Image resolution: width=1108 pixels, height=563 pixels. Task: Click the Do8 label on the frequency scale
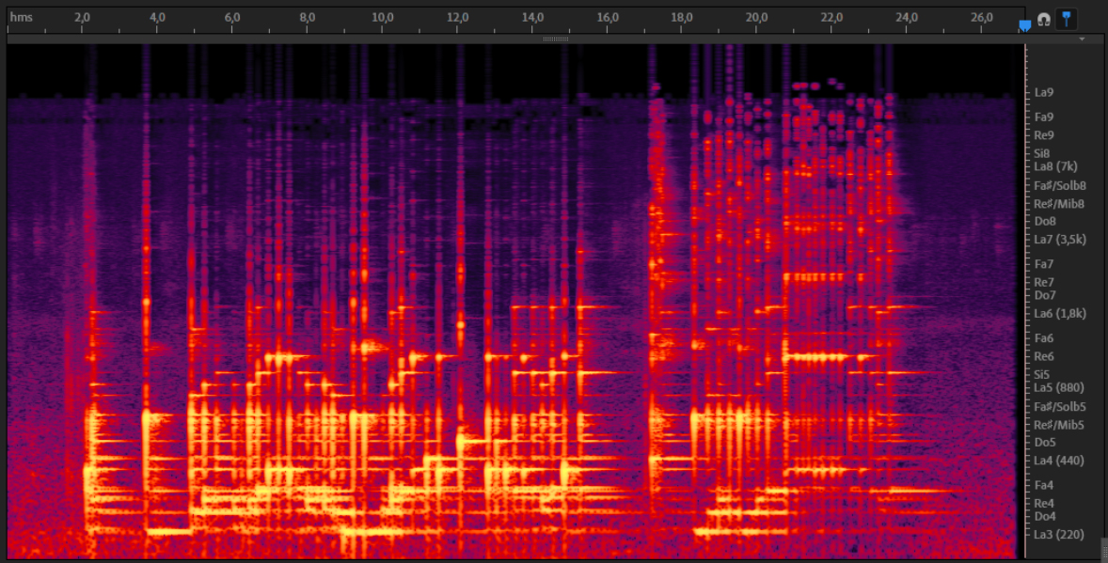1045,221
